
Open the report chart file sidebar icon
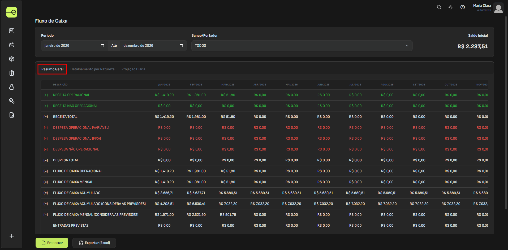tap(12, 115)
